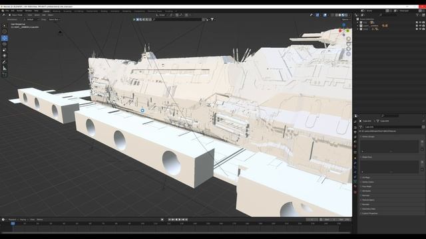The image size is (426, 239).
Task: Expand the Attributes panel
Action: click(366, 191)
